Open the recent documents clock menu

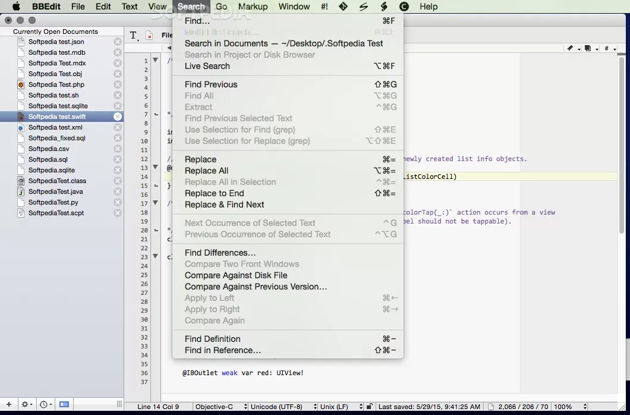(46, 404)
